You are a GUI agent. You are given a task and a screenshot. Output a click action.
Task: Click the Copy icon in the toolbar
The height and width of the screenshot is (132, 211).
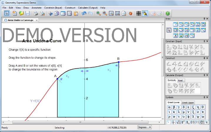click(x=57, y=13)
